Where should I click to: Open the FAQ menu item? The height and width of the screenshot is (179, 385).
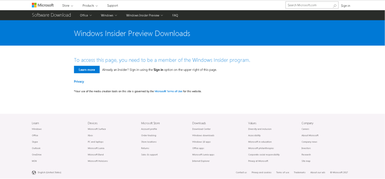coord(175,15)
